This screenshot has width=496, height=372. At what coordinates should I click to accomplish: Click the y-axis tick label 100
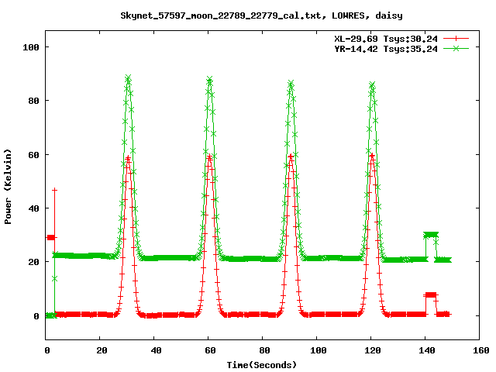point(31,47)
